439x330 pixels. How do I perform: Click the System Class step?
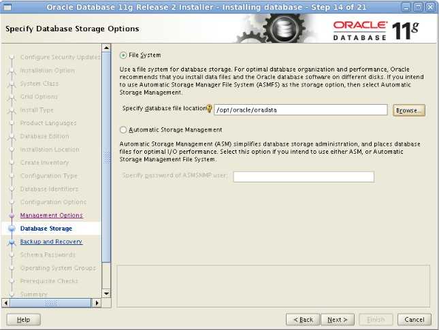(39, 84)
